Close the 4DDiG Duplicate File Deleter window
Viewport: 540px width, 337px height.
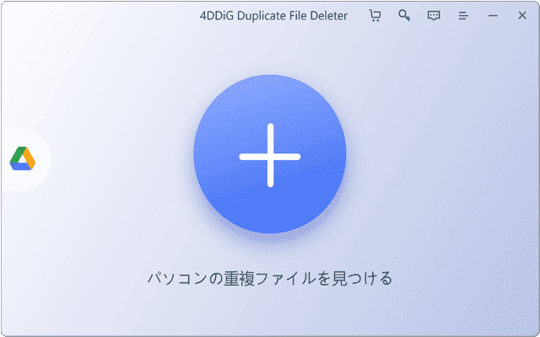pos(522,15)
